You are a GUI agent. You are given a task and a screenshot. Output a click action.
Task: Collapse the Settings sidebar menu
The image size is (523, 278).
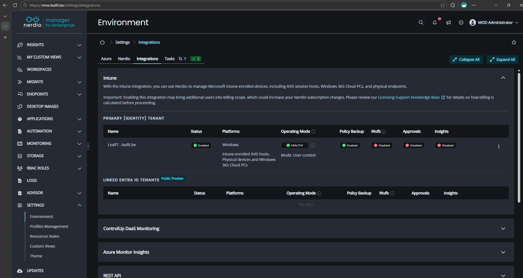point(79,205)
